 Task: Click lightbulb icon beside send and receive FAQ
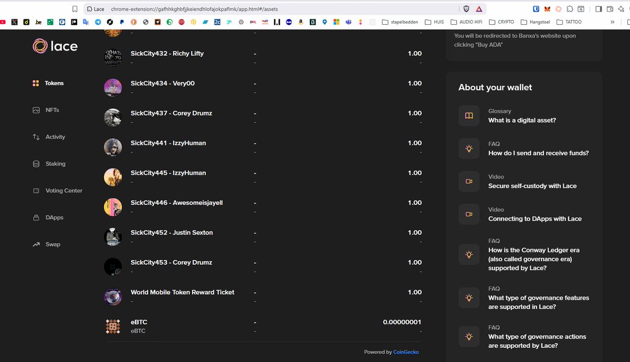[x=469, y=149]
